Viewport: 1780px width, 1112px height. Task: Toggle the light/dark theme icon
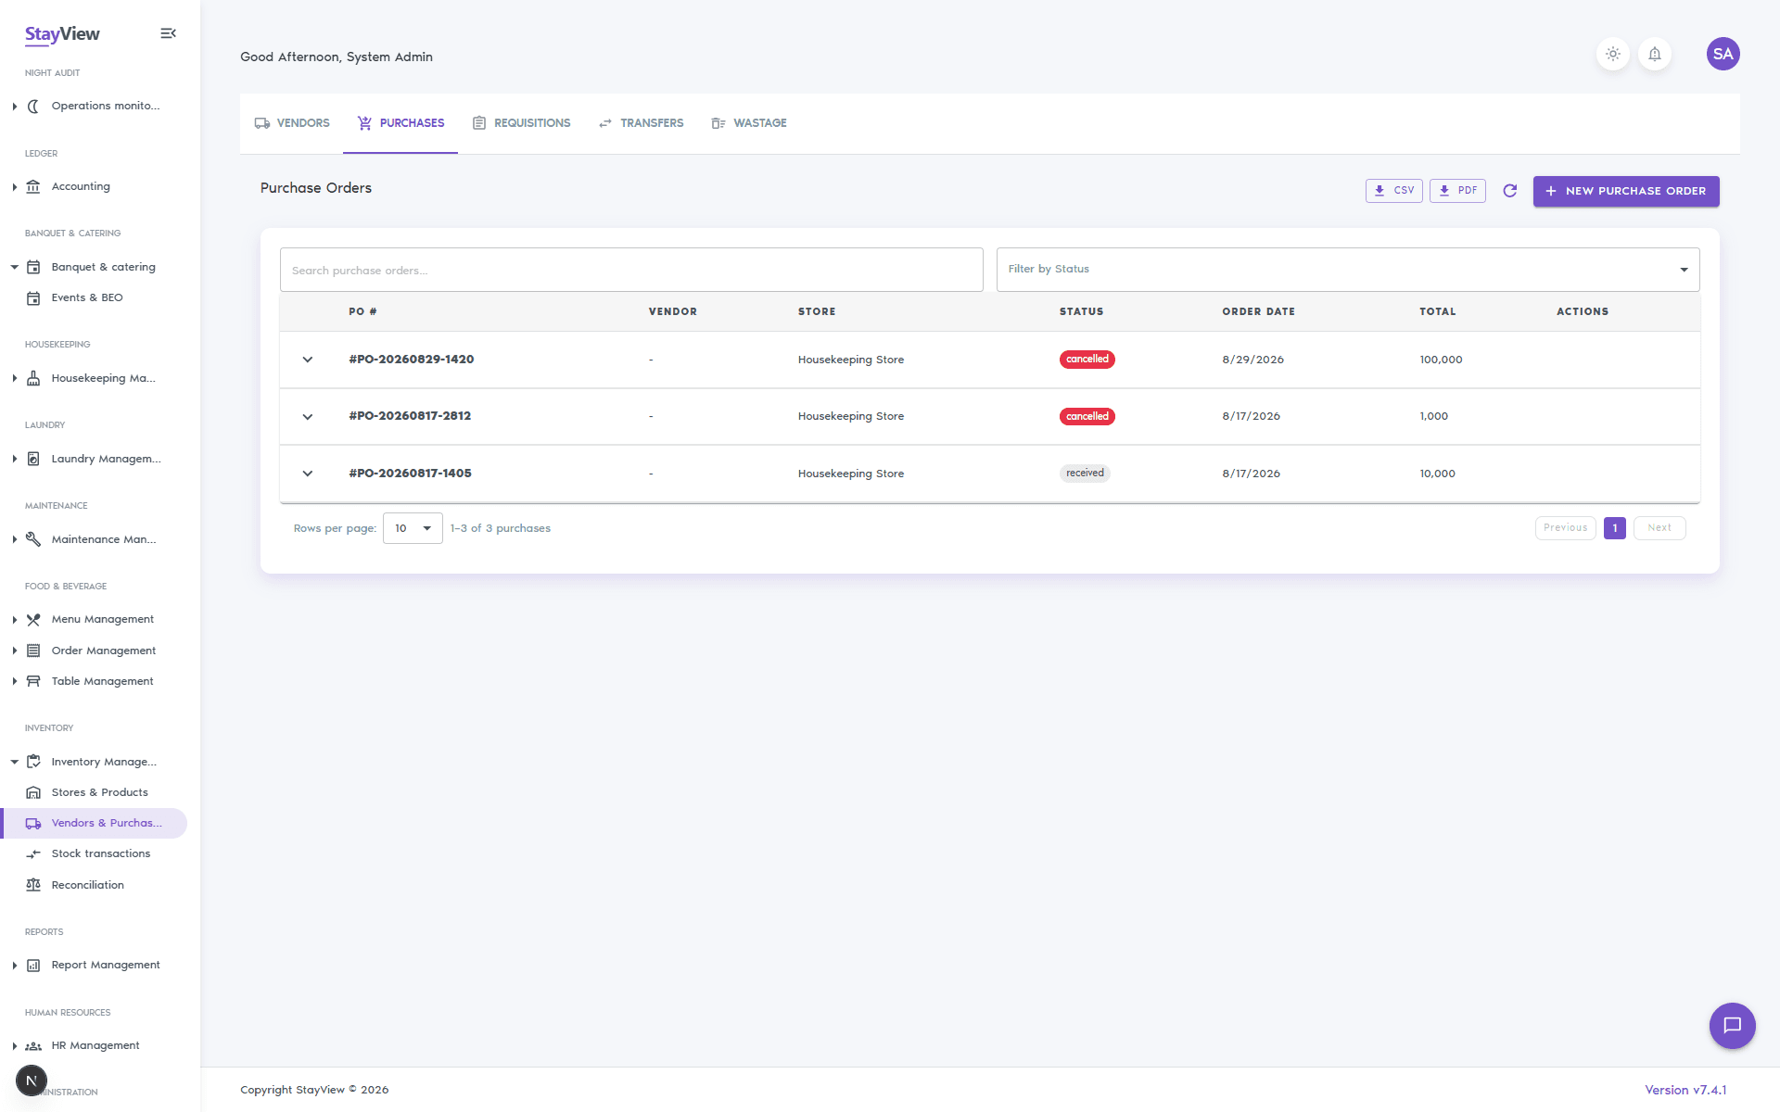[1613, 54]
